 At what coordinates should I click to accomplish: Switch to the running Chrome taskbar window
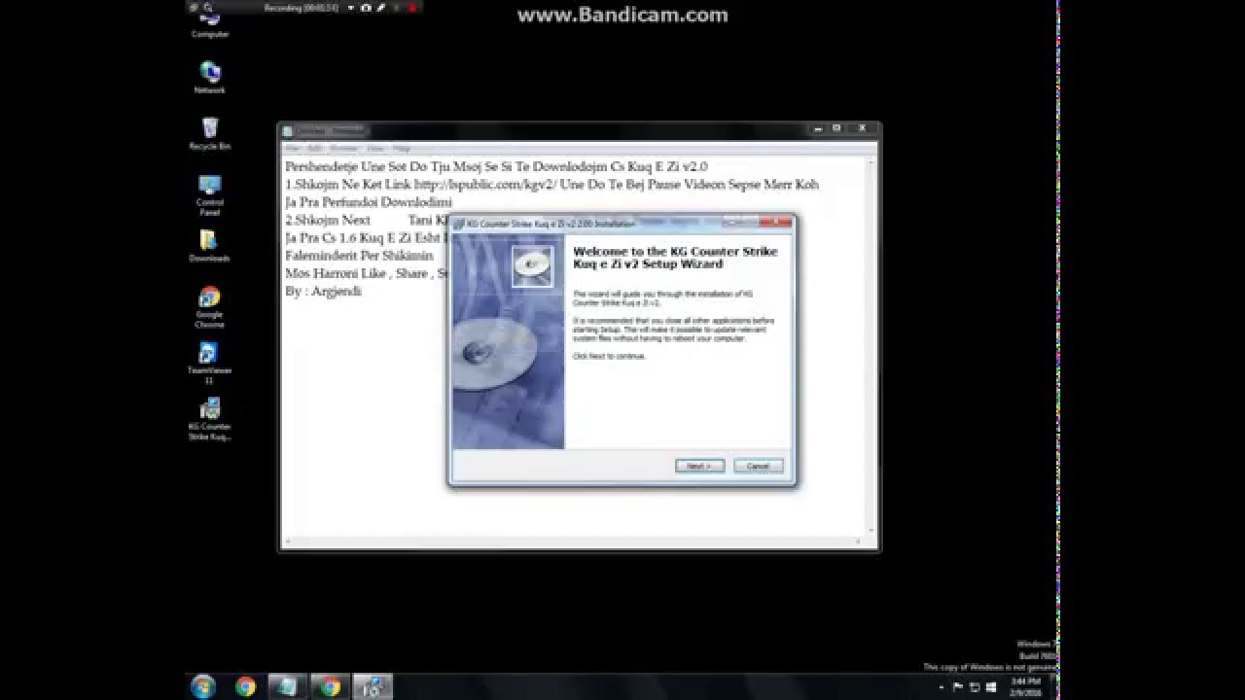[x=330, y=686]
